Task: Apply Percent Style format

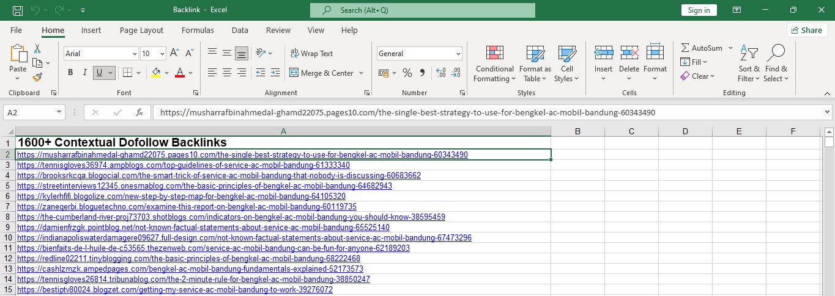Action: pos(407,73)
